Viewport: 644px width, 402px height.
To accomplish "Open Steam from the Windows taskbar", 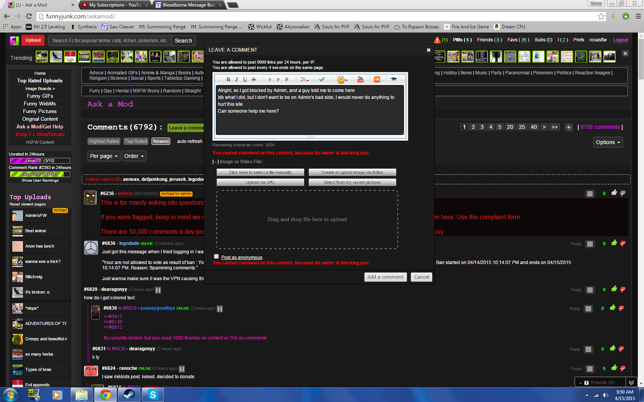I will (129, 395).
